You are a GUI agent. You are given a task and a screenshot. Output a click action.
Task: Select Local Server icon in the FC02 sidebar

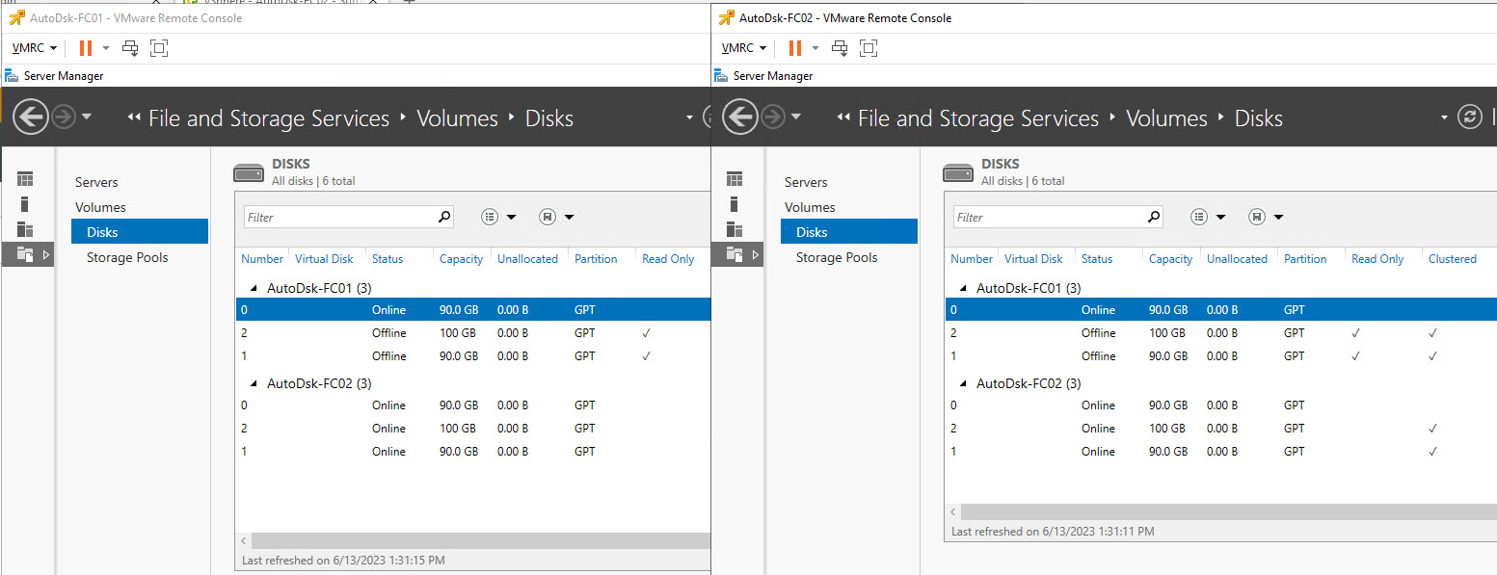735,204
